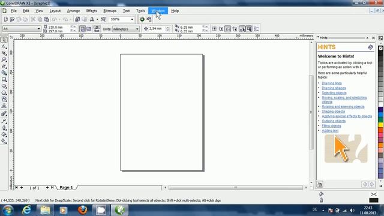Screen dimensions: 384x216
Task: Select the Pick tool in the toolbox
Action: click(4, 40)
